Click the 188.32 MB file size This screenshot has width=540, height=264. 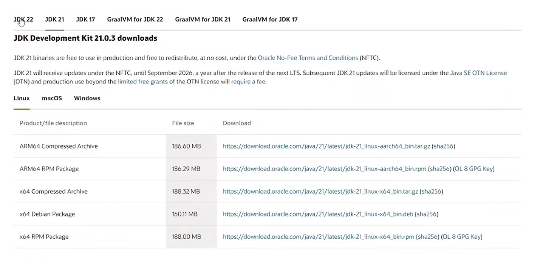pos(186,192)
